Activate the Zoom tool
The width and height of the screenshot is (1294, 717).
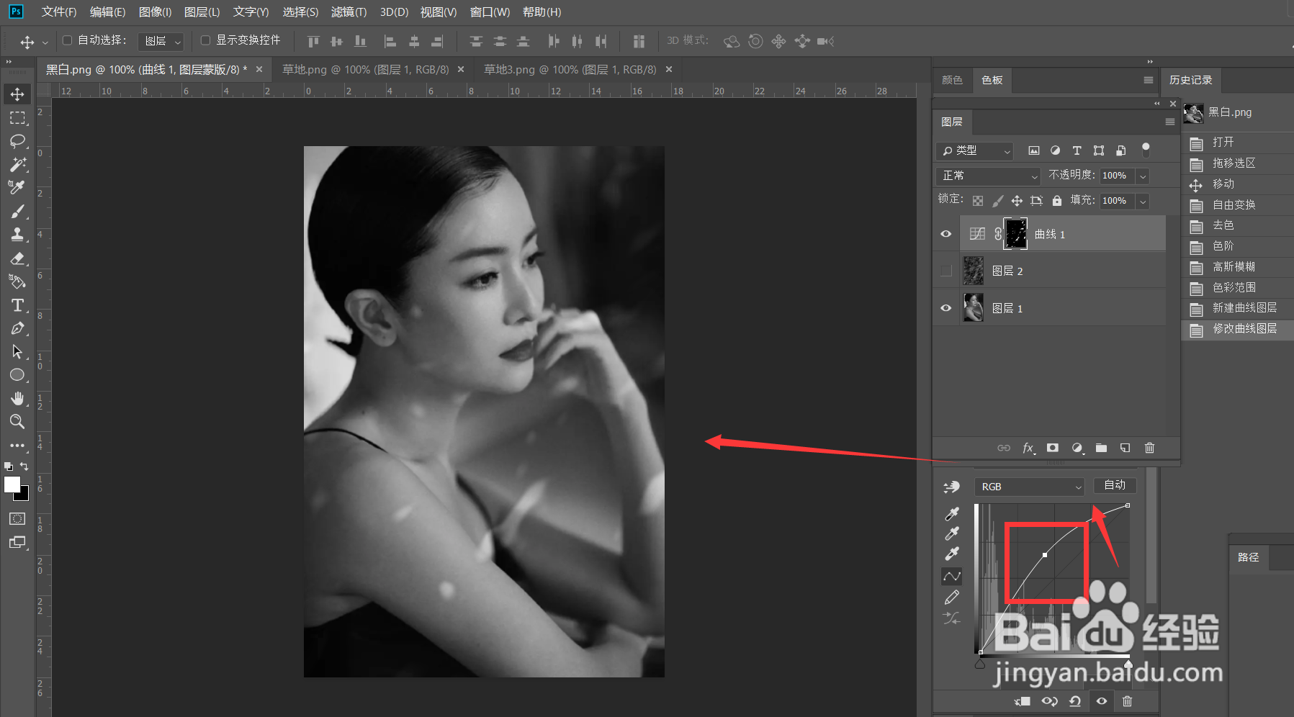18,422
